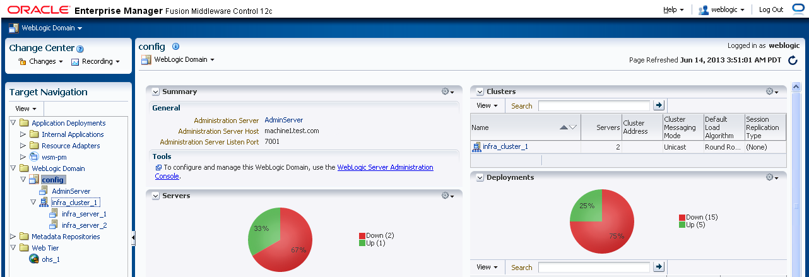The width and height of the screenshot is (809, 277).
Task: Open Clusters View menu
Action: point(487,105)
